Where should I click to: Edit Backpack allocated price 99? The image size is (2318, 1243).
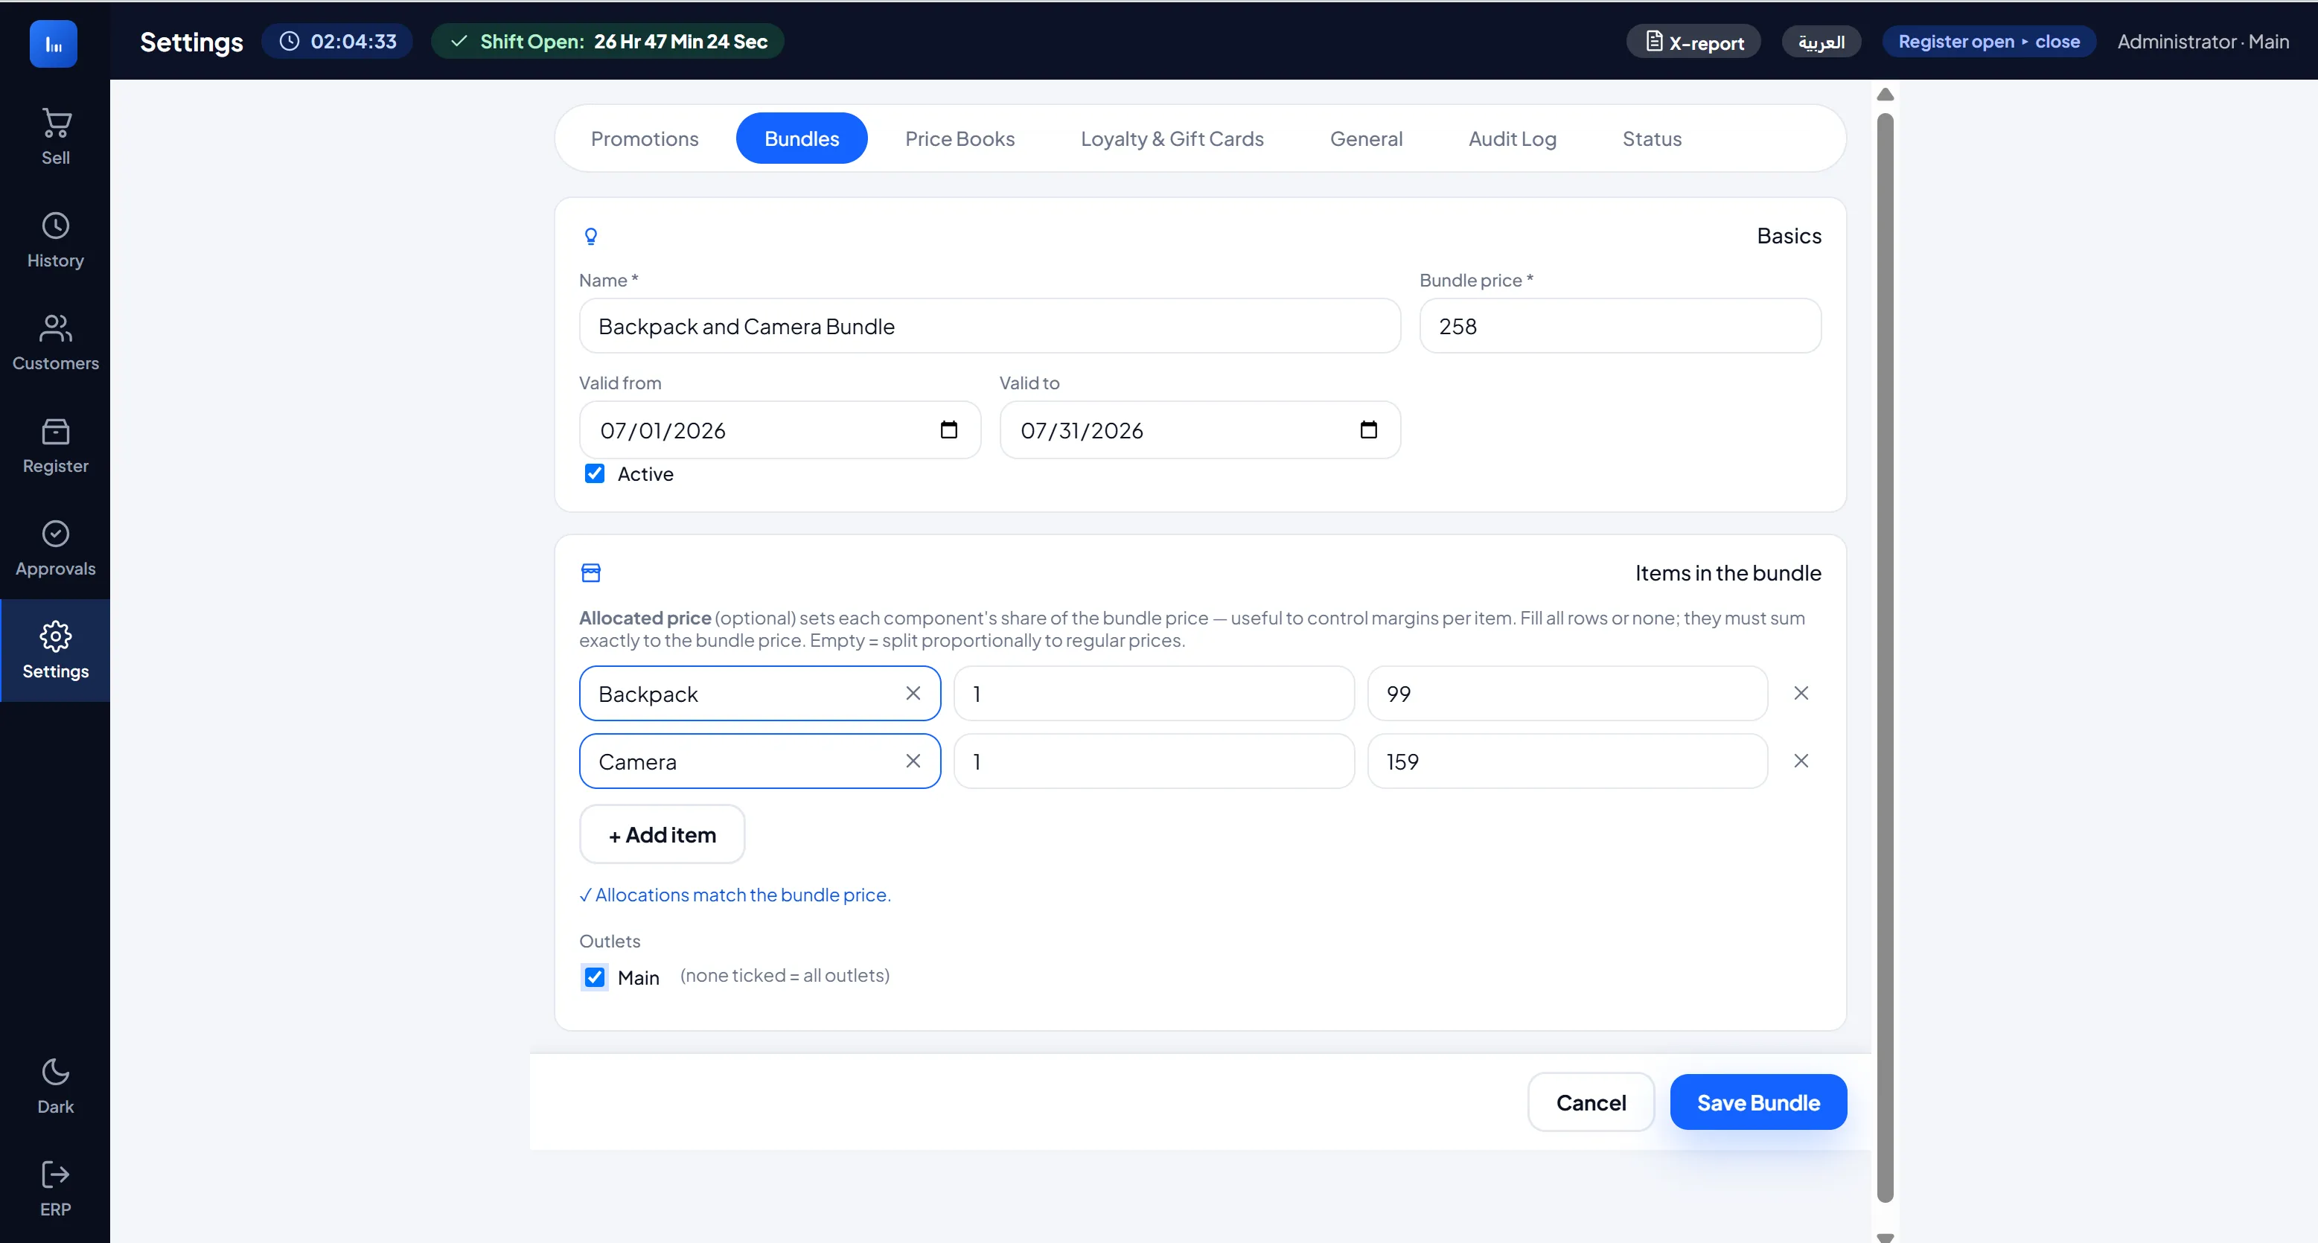coord(1568,693)
